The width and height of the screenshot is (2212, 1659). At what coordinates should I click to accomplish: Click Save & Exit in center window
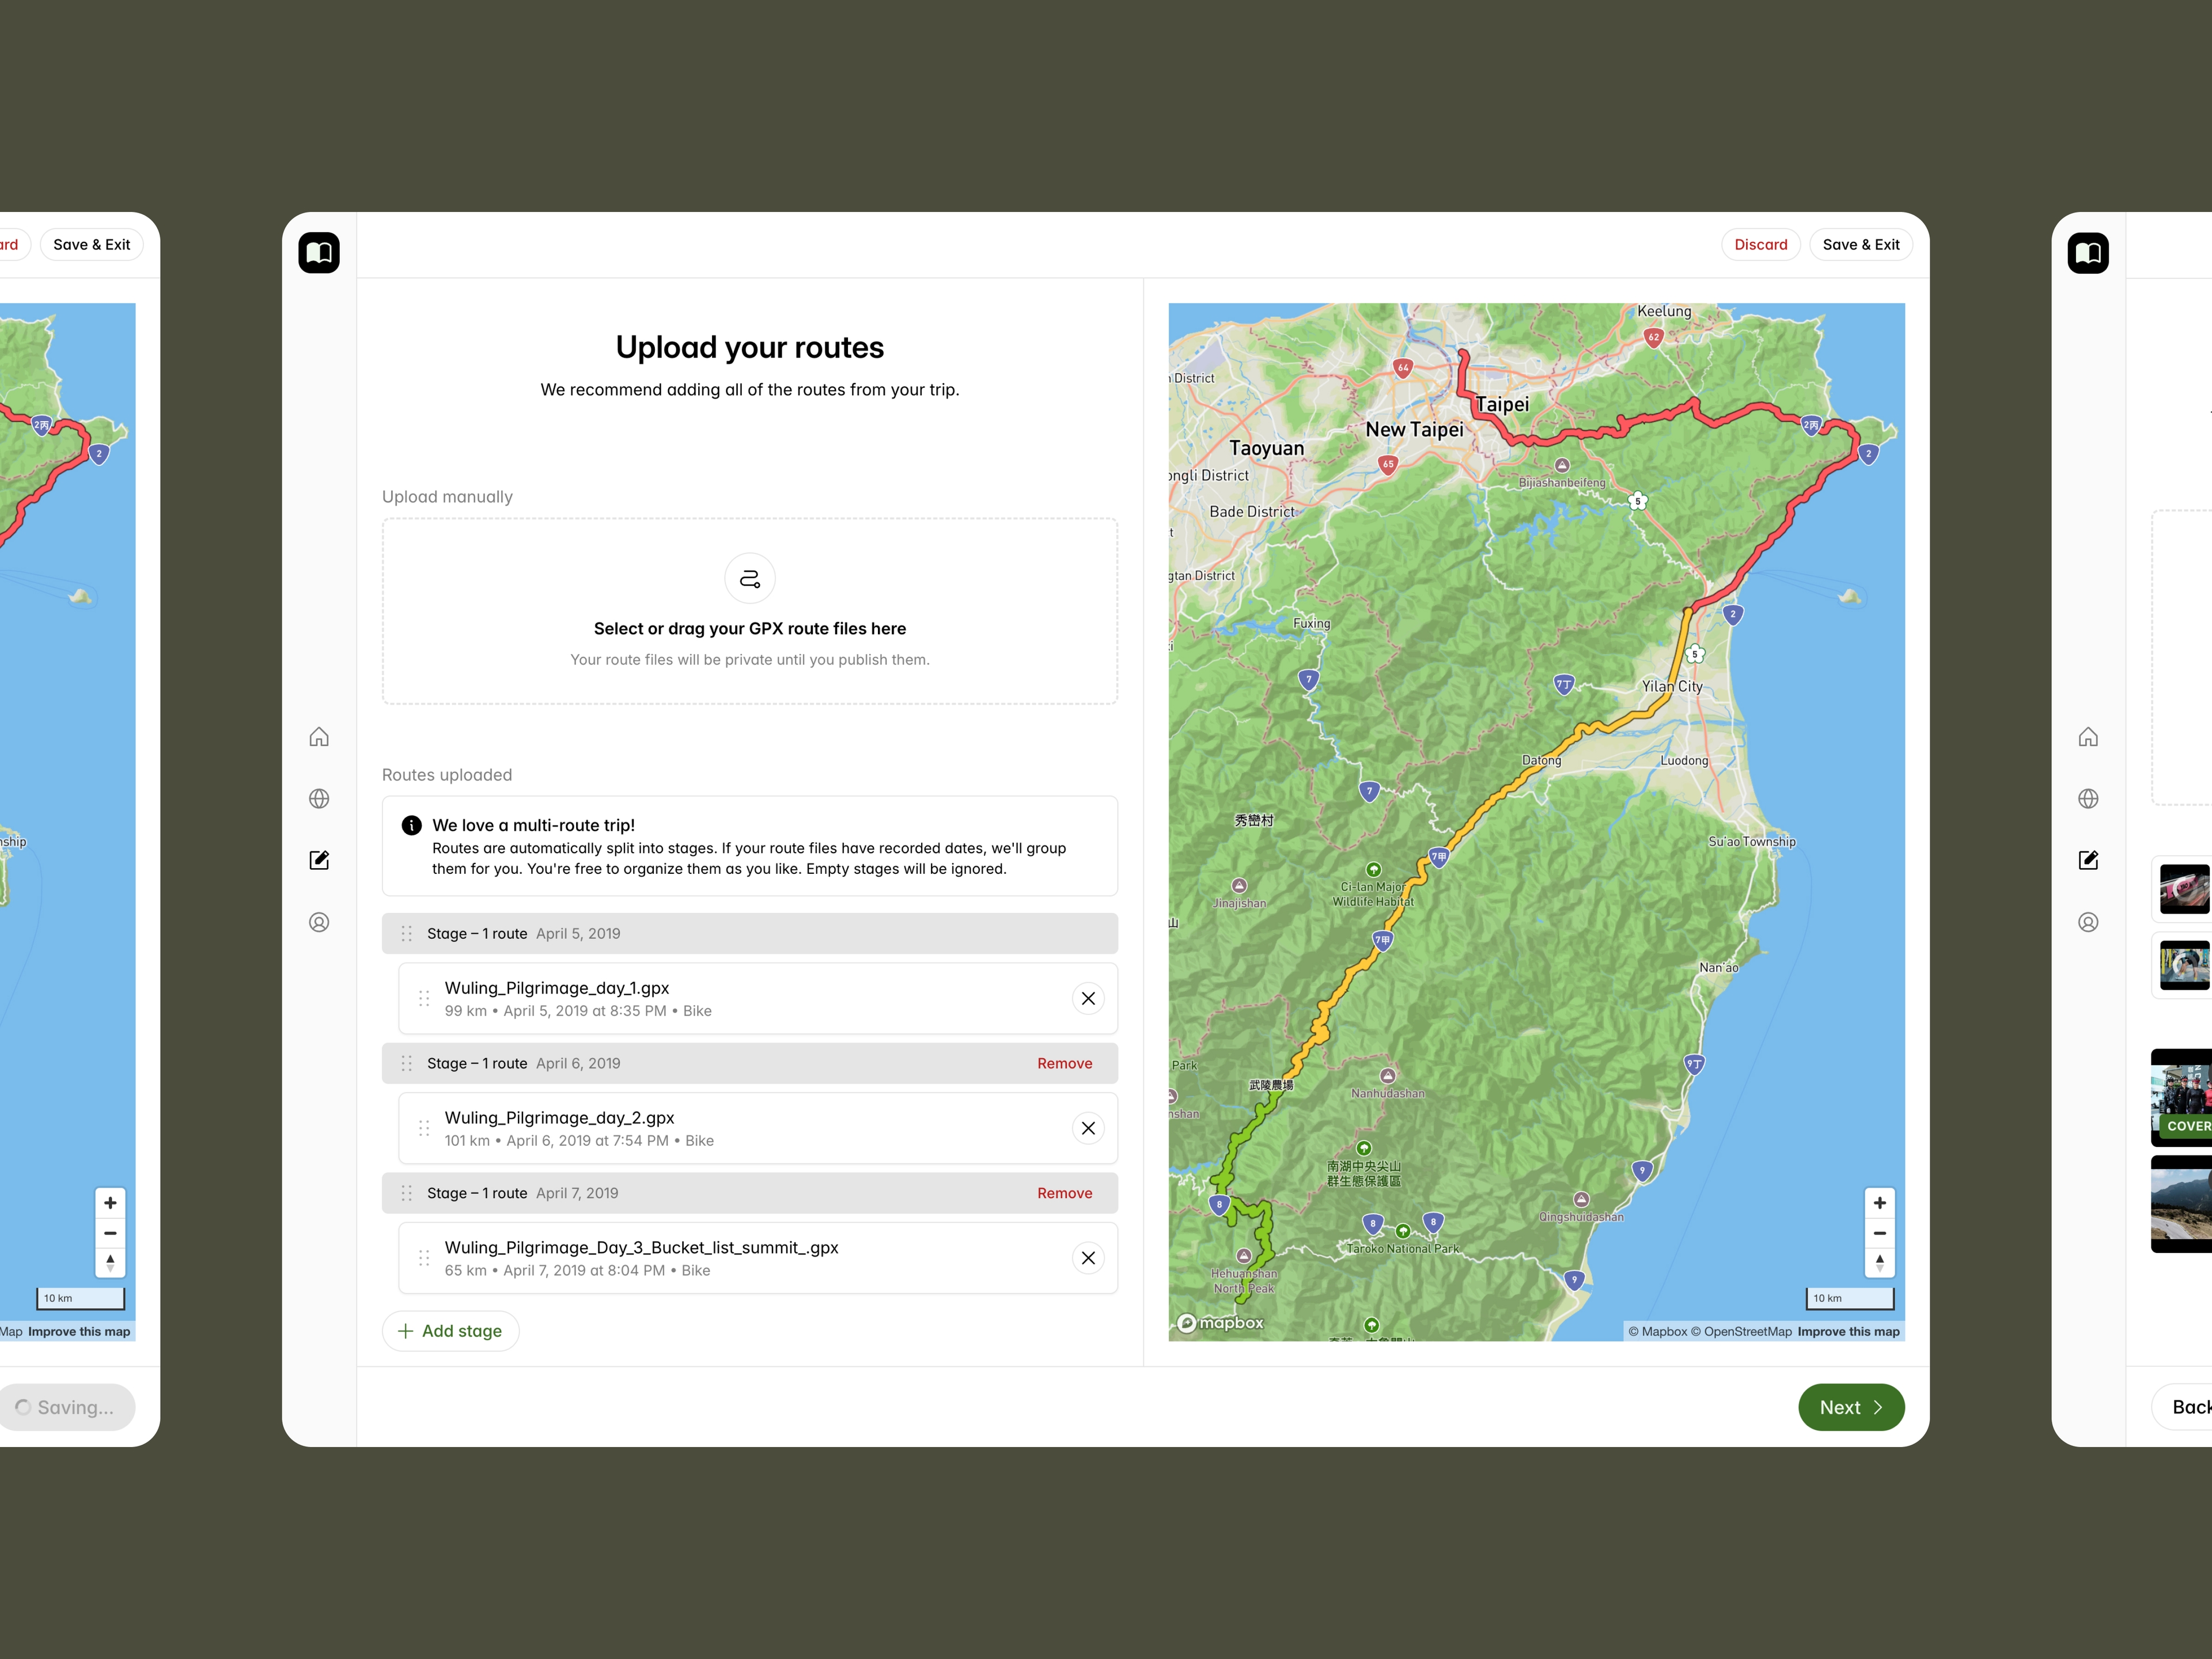1861,244
